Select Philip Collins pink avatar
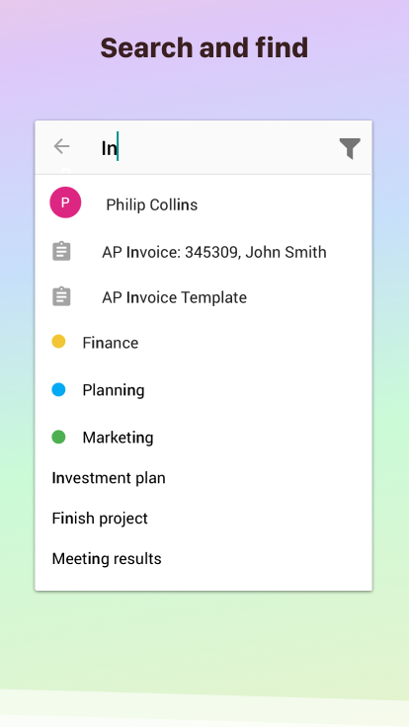 pyautogui.click(x=65, y=202)
